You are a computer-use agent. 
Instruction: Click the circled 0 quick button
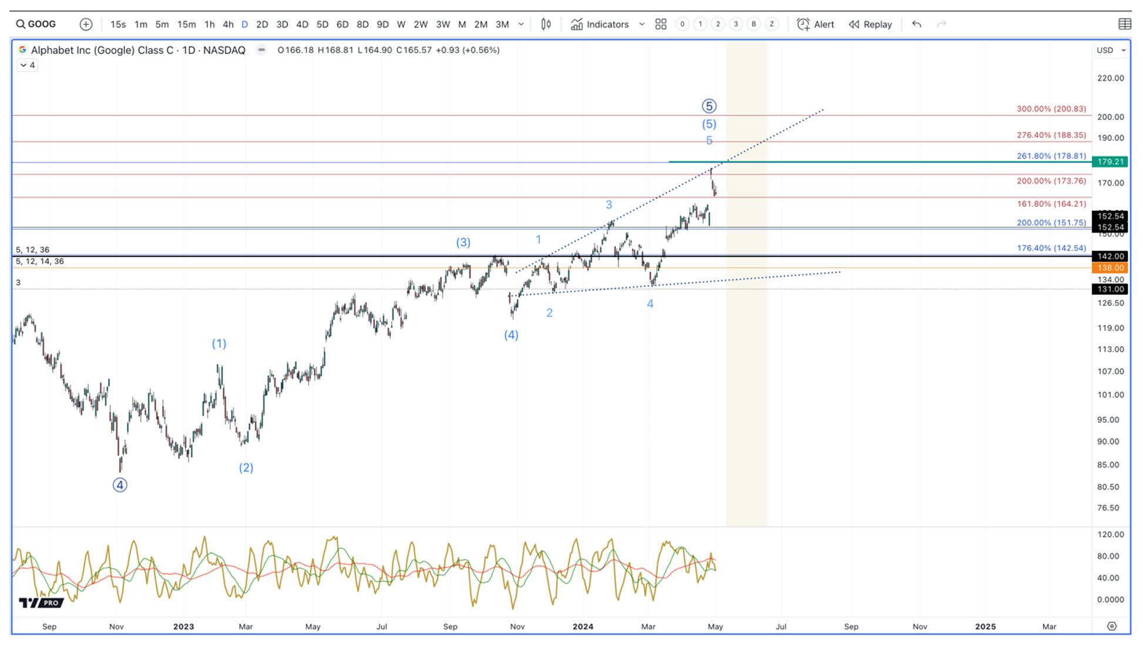682,24
